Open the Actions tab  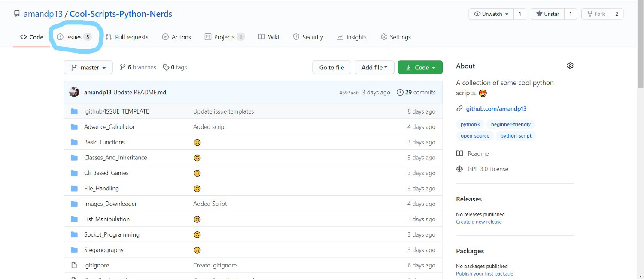pyautogui.click(x=176, y=37)
